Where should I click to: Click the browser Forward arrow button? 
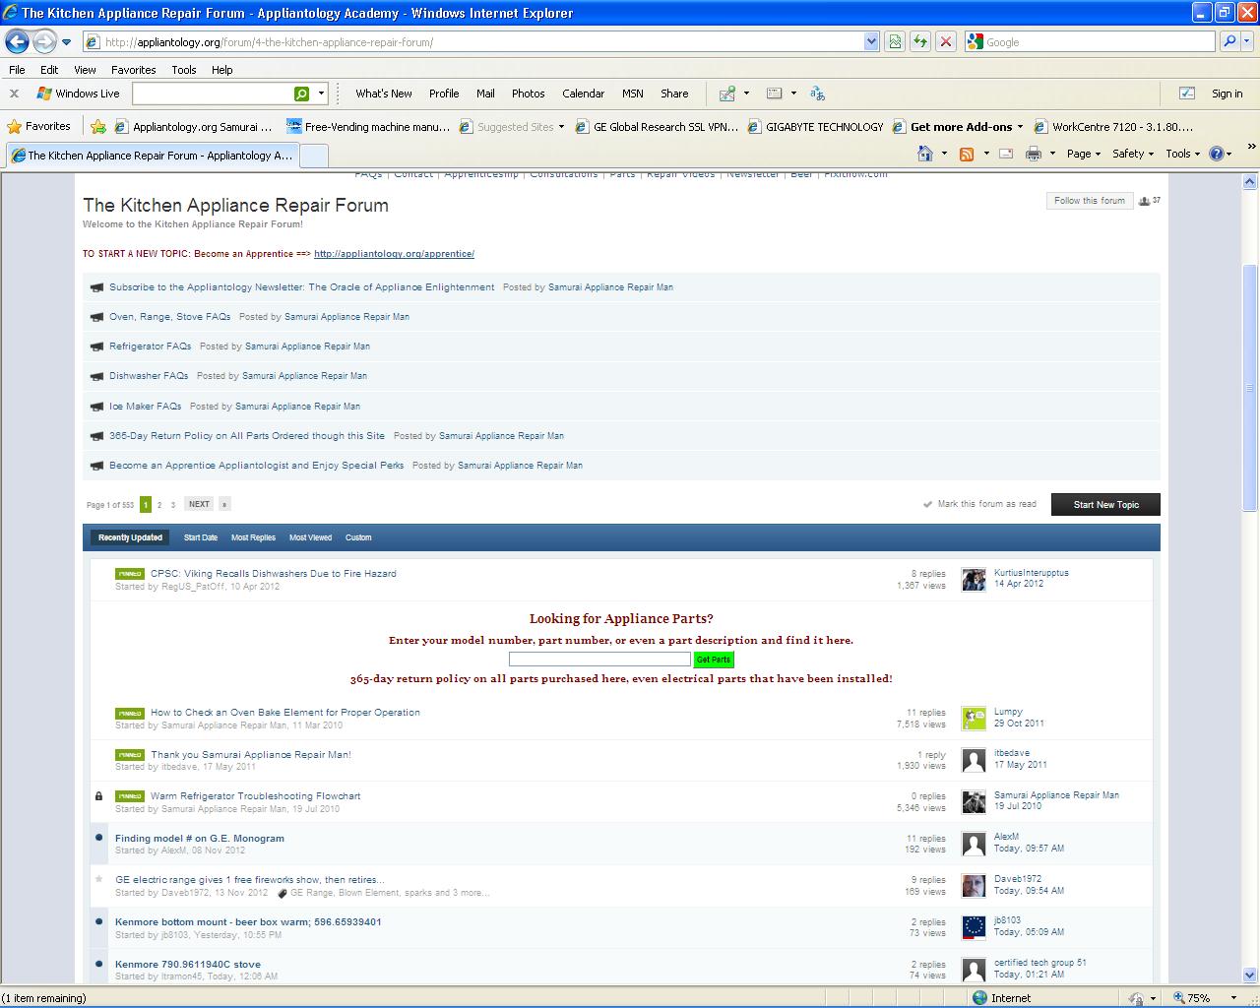pyautogui.click(x=44, y=41)
